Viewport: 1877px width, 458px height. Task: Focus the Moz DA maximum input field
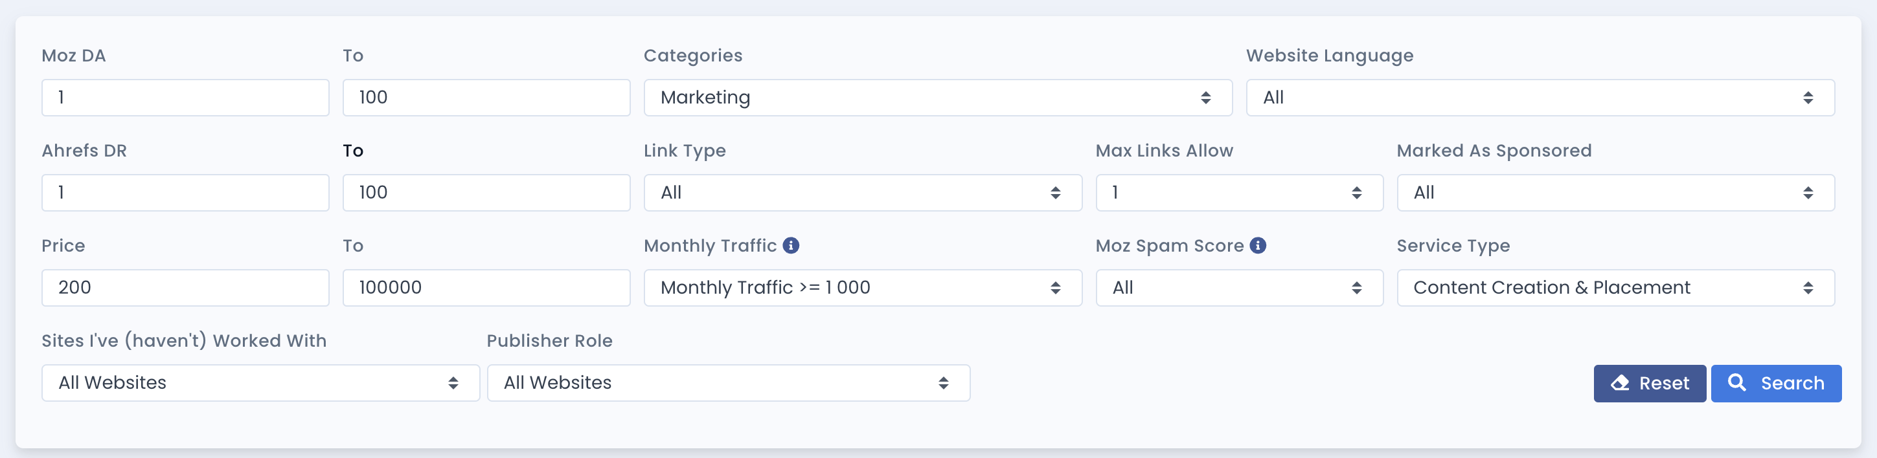[486, 98]
